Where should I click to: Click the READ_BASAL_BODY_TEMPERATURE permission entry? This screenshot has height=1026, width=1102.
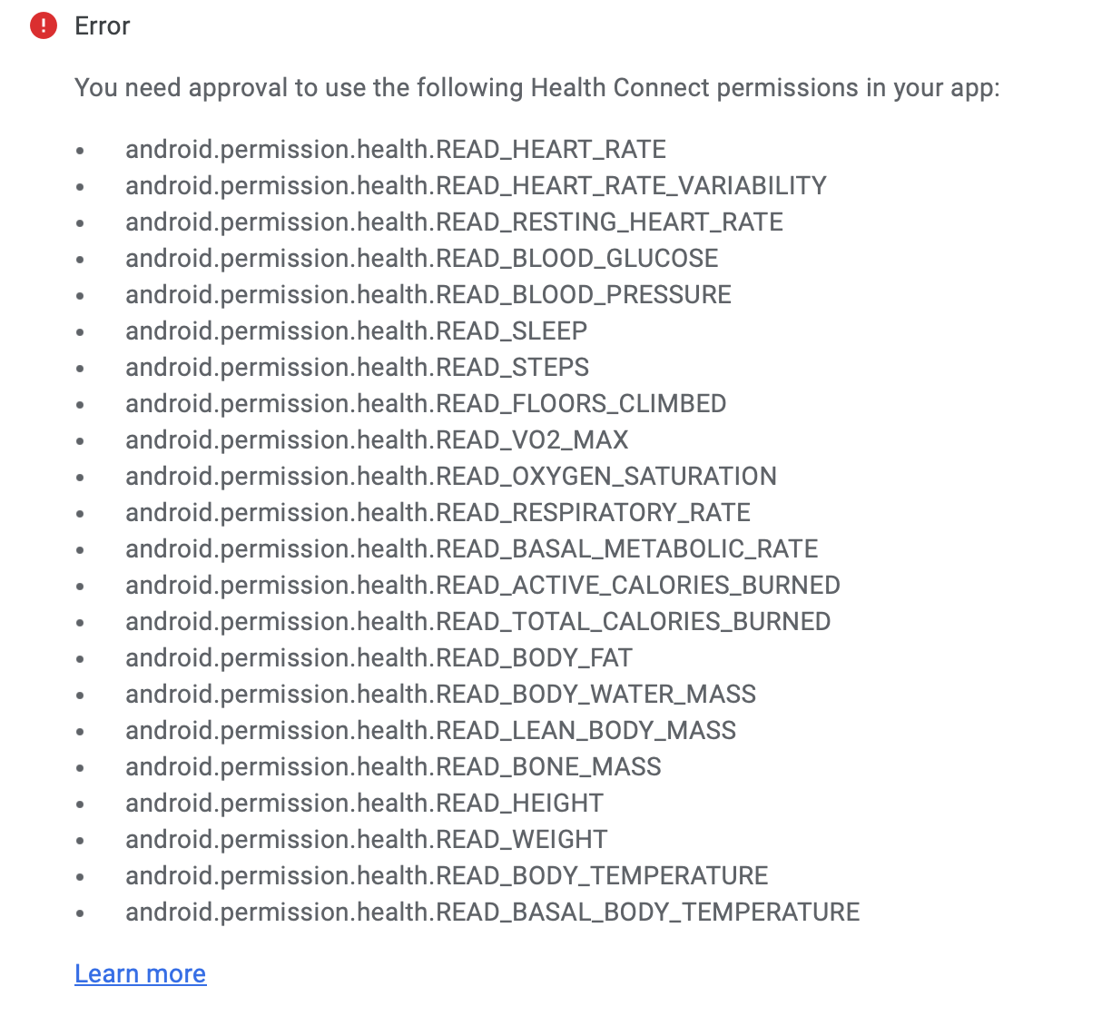tap(492, 912)
